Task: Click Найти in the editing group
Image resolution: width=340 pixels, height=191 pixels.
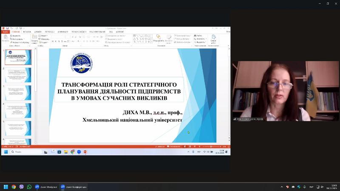Action: (198, 36)
